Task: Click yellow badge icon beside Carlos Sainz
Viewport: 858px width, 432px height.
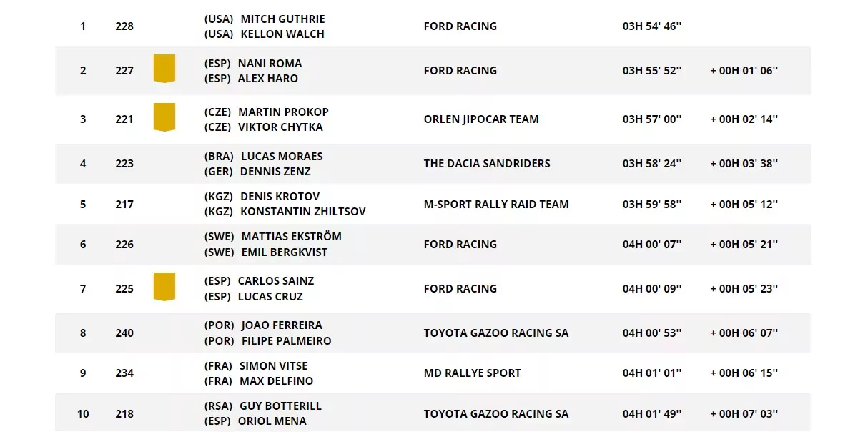Action: coord(164,287)
